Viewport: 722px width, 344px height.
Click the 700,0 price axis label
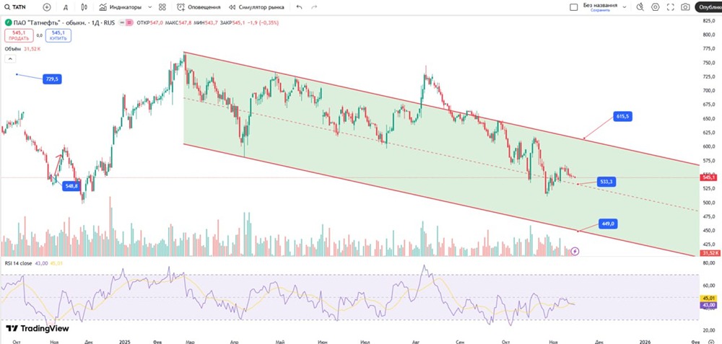(709, 91)
